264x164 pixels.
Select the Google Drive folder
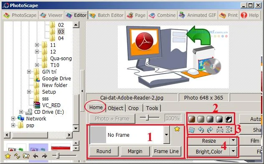coord(56,79)
